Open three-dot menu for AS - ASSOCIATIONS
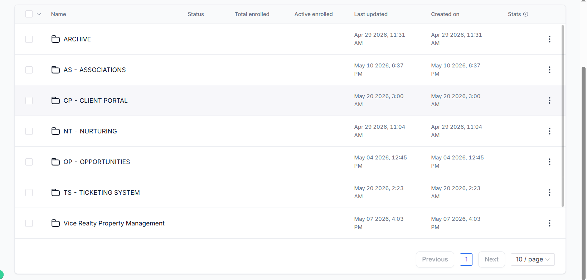The image size is (587, 280). [x=549, y=70]
